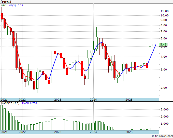173x138 pixels.
Task: Click the 2.00 price axis label
Action: 164,88
